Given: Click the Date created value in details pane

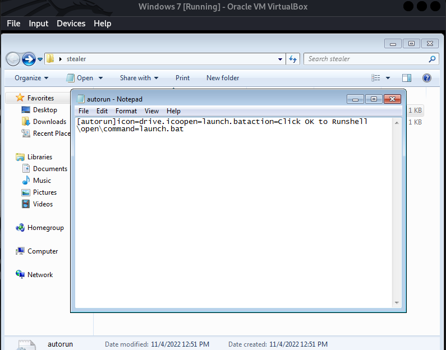Looking at the screenshot, I should tap(298, 344).
